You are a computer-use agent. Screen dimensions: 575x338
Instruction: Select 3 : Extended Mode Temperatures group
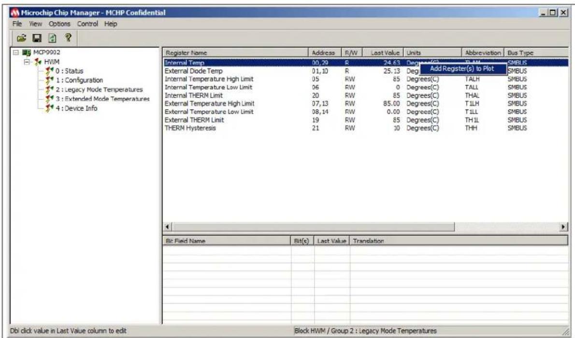[102, 99]
